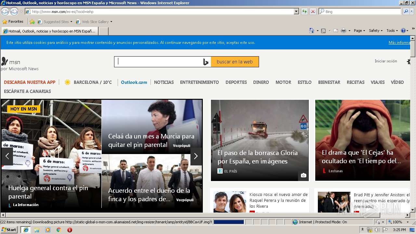Open ENTRETENIMIENTO section
Image resolution: width=416 pixels, height=234 pixels.
tap(200, 82)
